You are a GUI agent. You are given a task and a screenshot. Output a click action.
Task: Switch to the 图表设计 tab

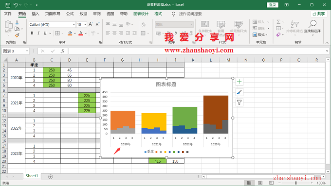coord(141,14)
